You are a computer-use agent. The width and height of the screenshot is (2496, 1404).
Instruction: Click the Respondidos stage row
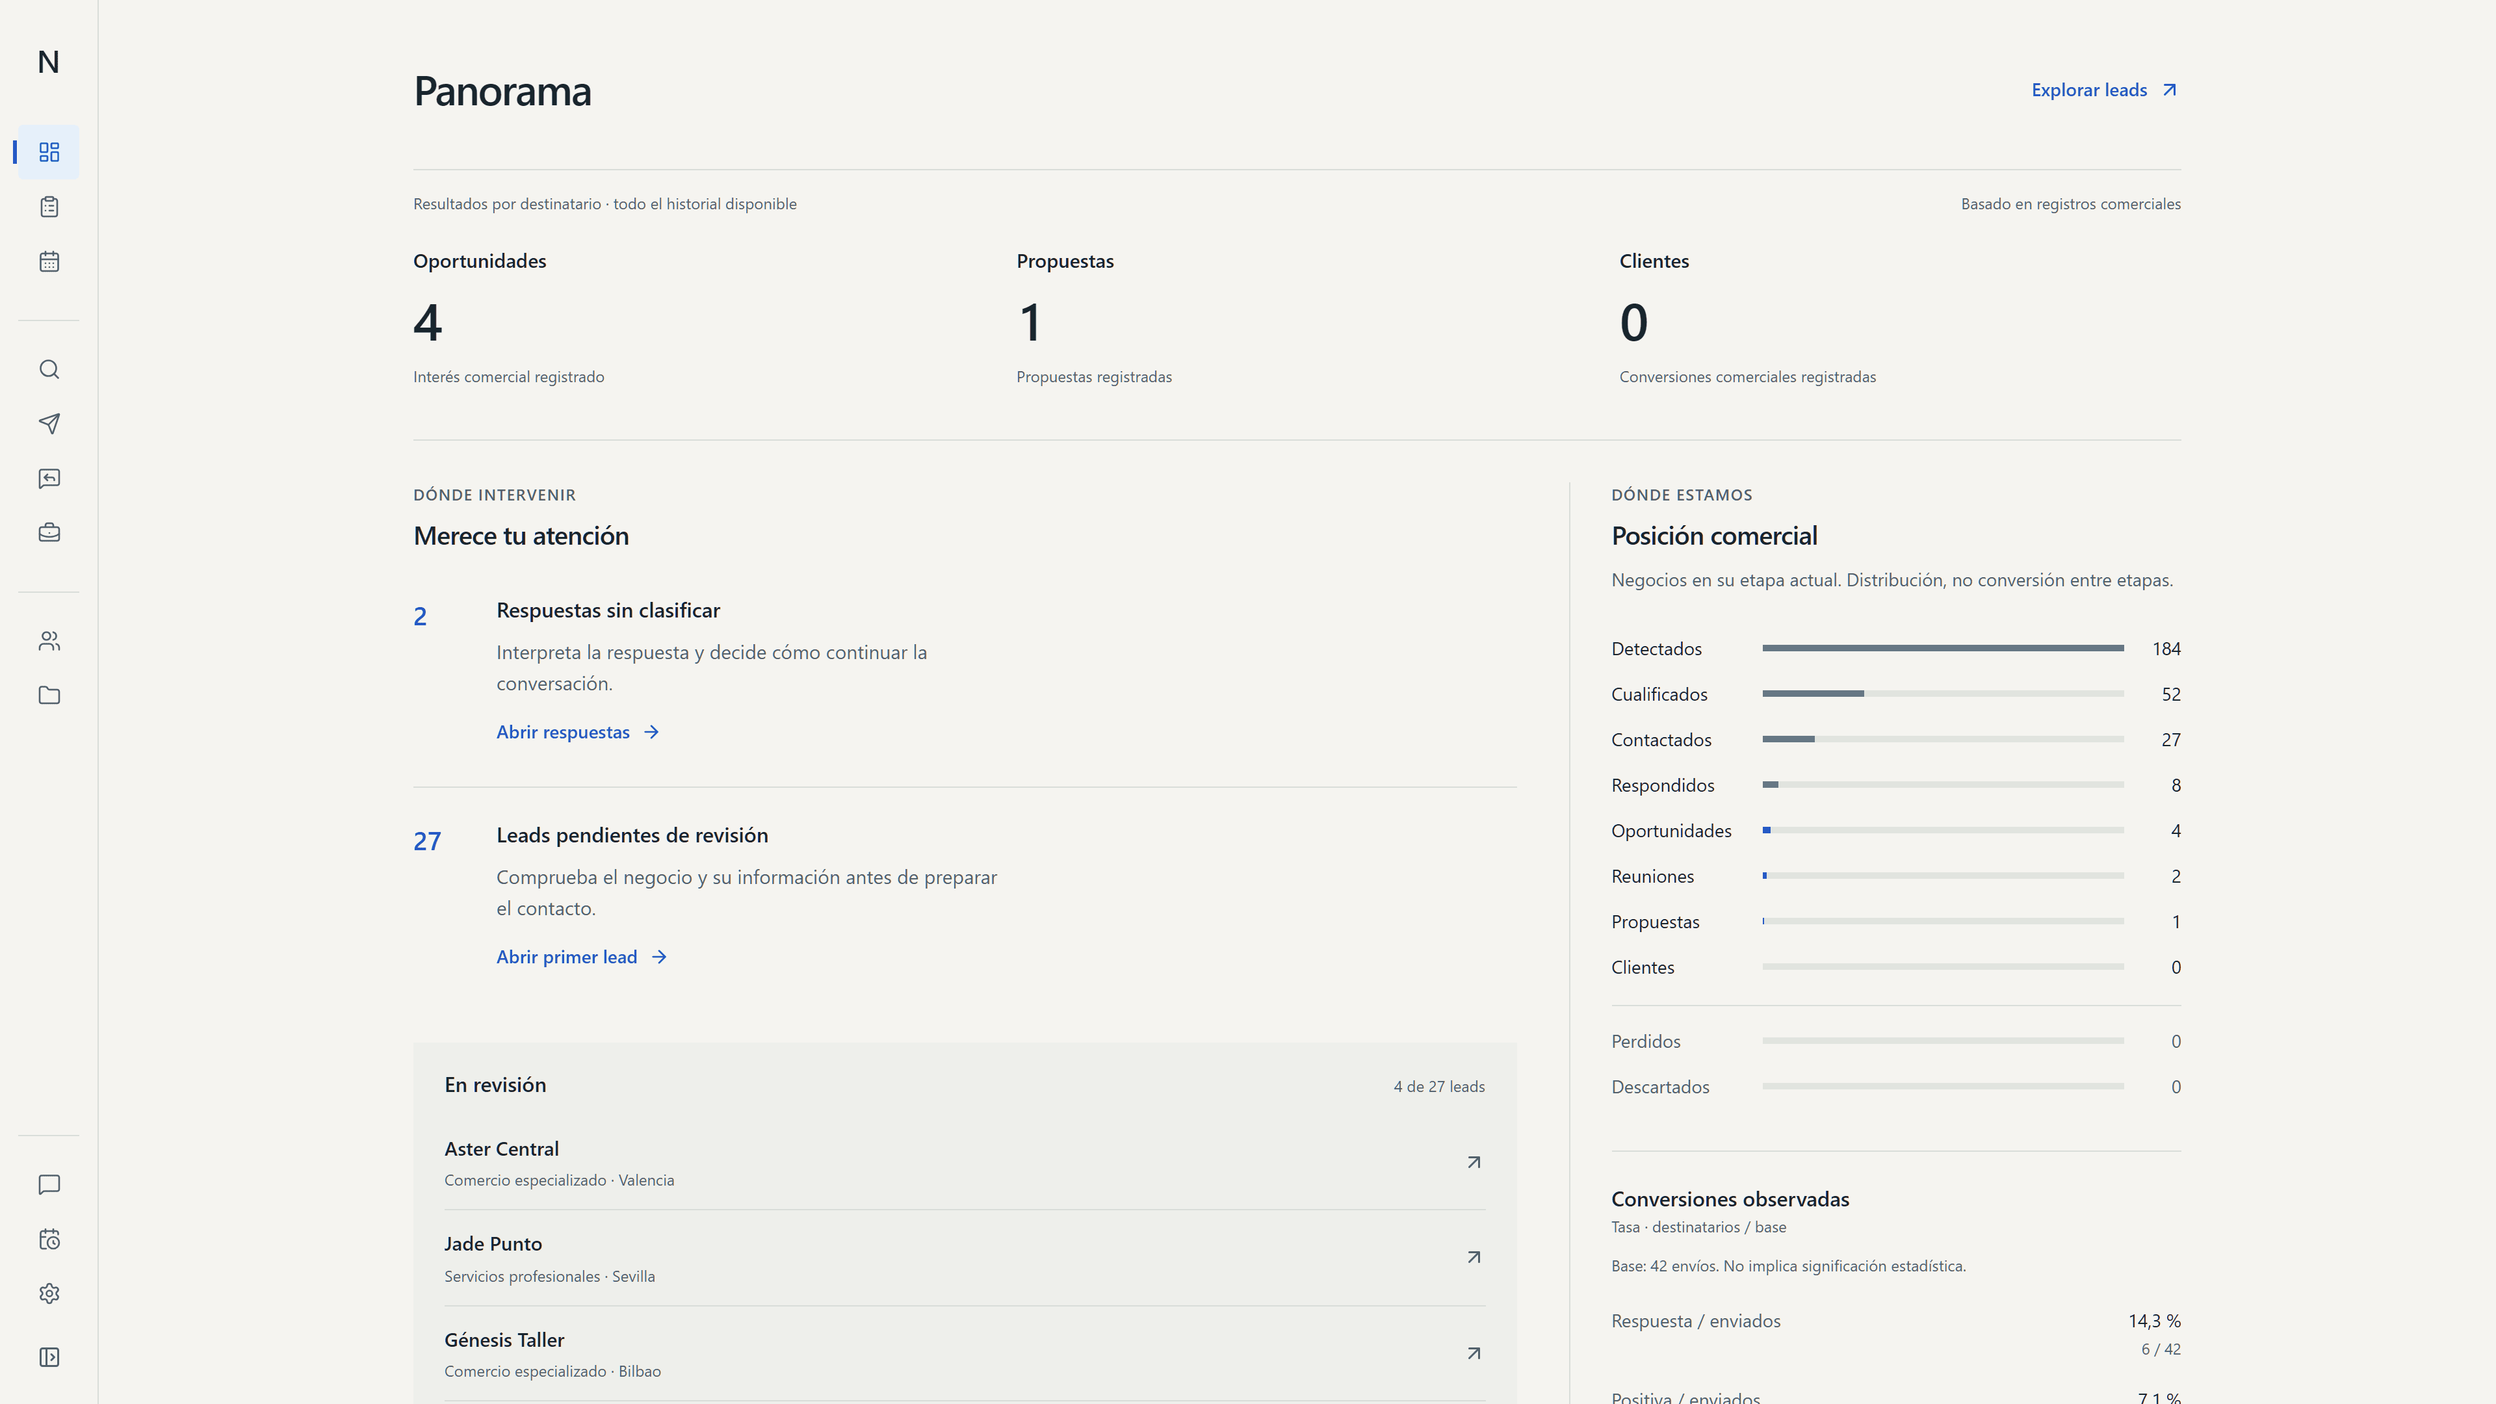[x=1895, y=785]
